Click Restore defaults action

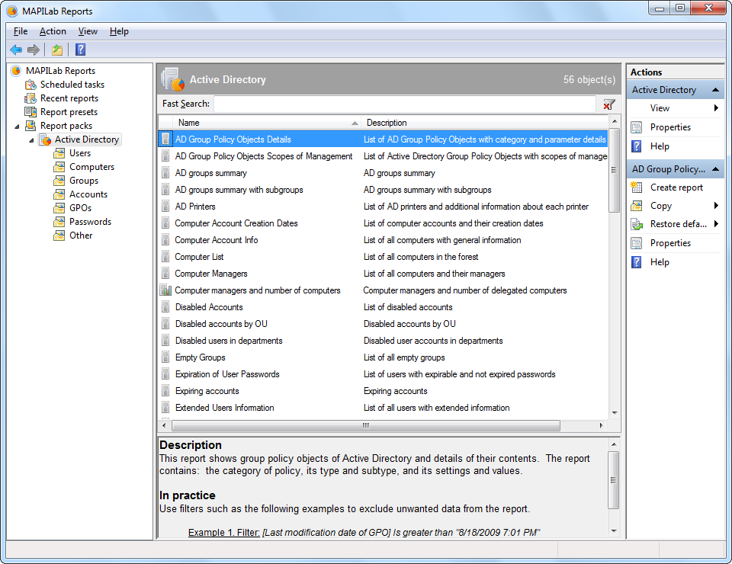pyautogui.click(x=679, y=224)
